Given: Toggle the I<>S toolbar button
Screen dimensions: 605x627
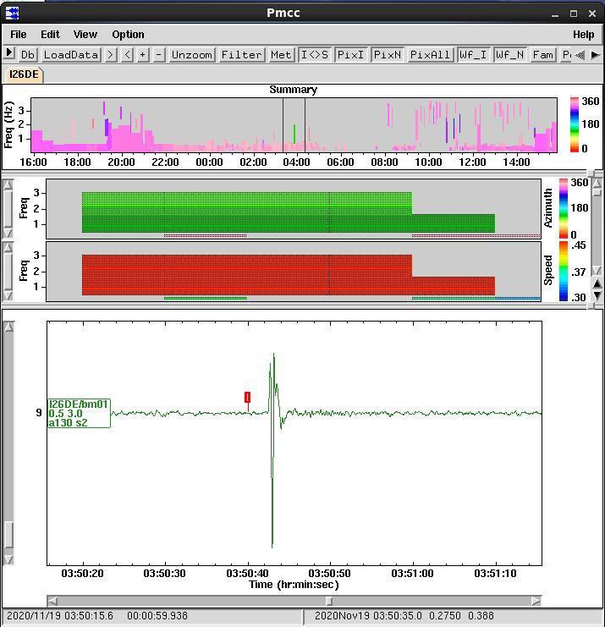Looking at the screenshot, I should 315,55.
